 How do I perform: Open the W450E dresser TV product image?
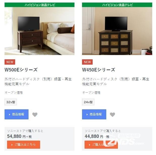click(x=117, y=31)
